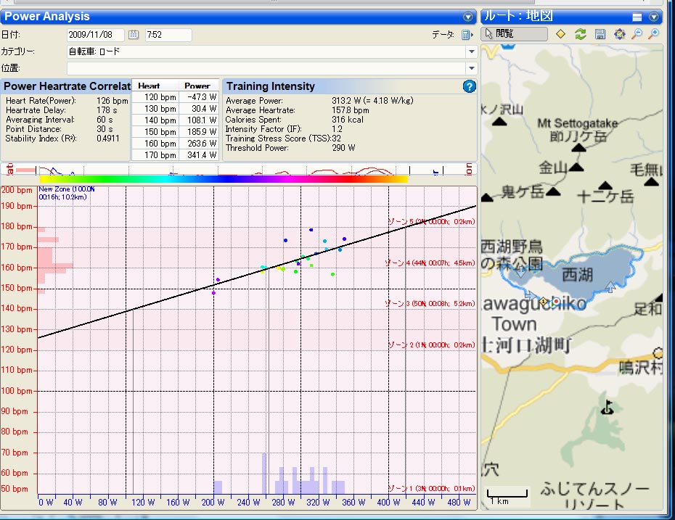Click golf course flag marker on map
This screenshot has width=675, height=520.
click(x=608, y=408)
